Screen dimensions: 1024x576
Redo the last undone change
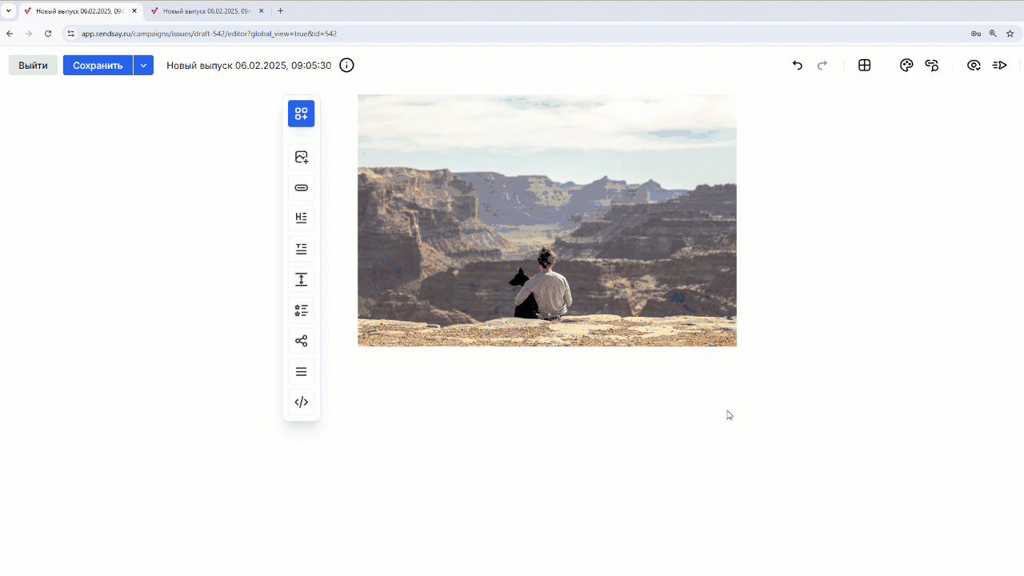tap(822, 65)
